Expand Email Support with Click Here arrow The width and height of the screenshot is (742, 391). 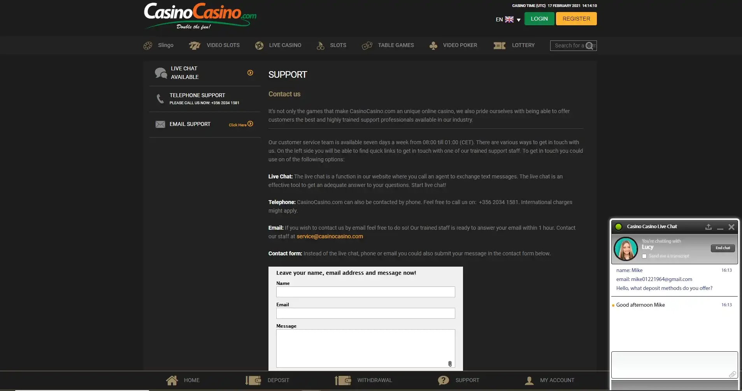tap(250, 124)
